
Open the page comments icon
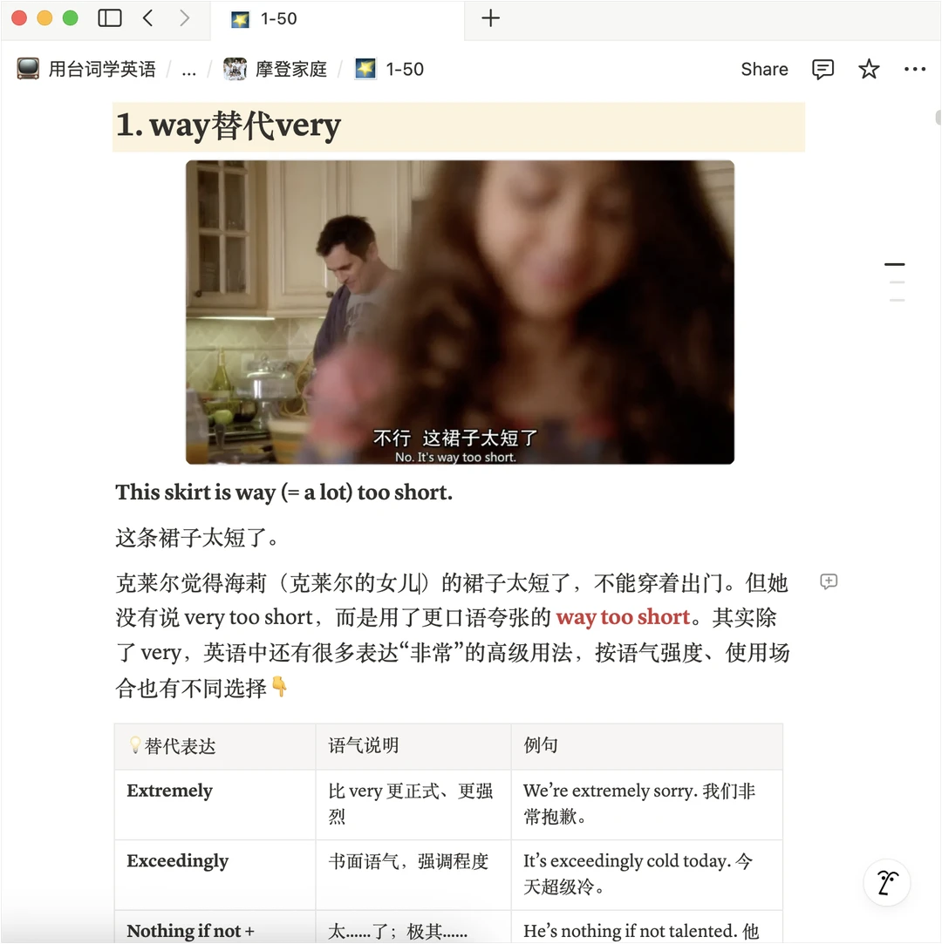[x=823, y=69]
